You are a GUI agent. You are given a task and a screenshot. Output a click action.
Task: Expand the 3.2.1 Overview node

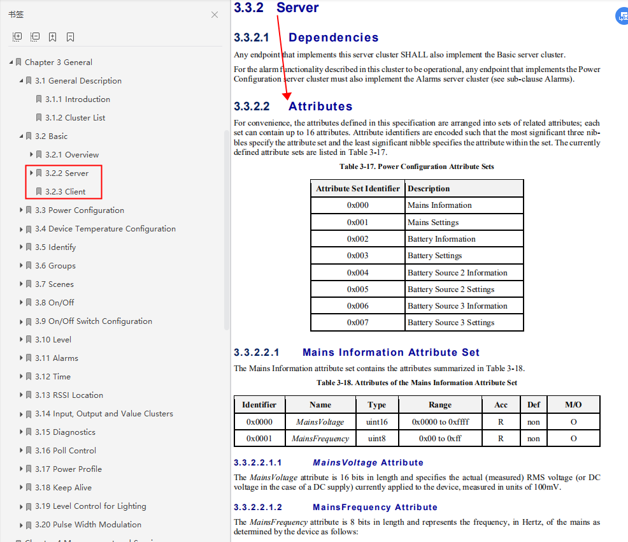[31, 154]
